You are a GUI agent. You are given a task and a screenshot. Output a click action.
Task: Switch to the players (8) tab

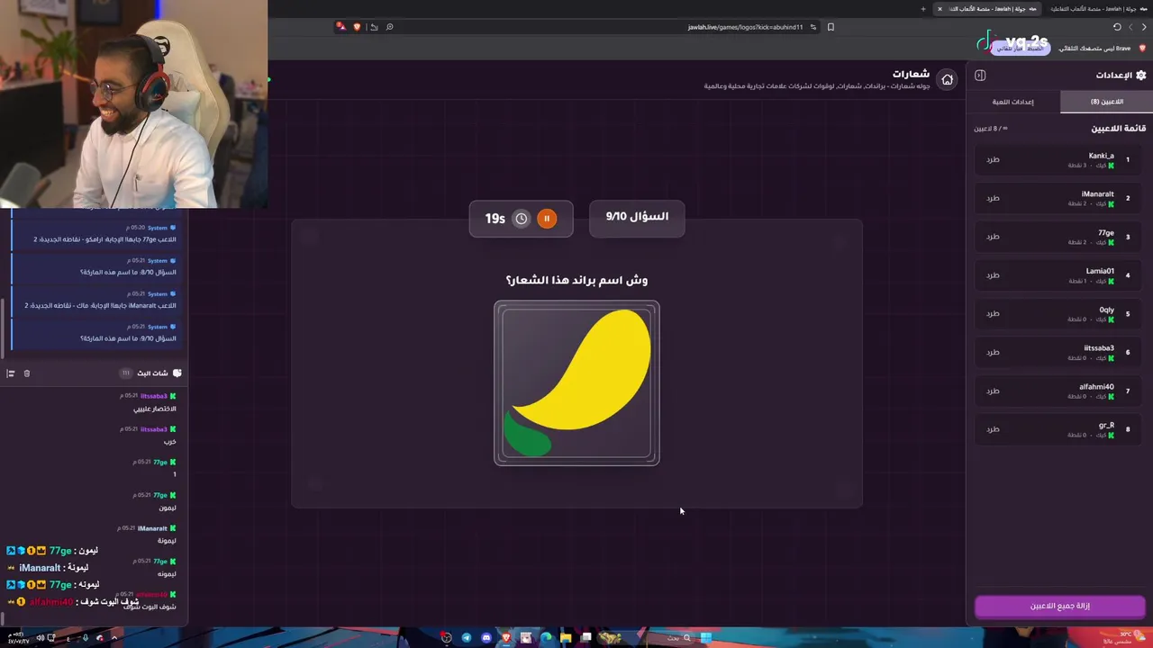coord(1106,102)
